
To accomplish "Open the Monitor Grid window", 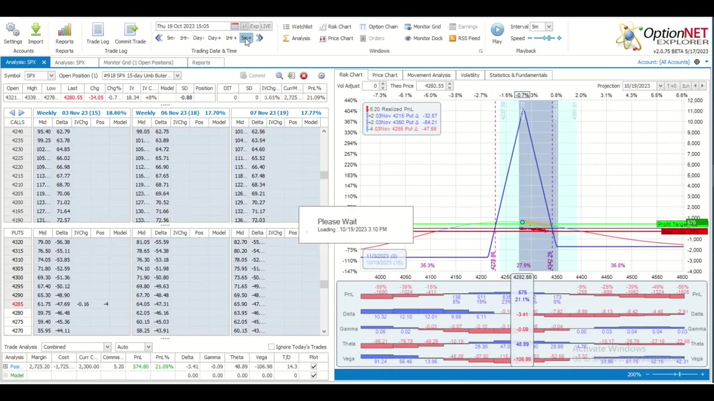I will [x=422, y=26].
